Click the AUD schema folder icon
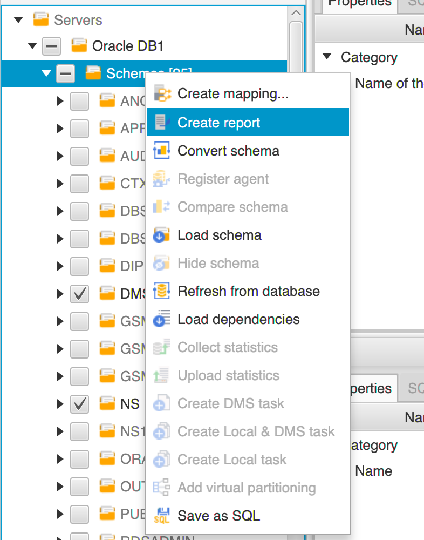The width and height of the screenshot is (424, 540). tap(107, 156)
